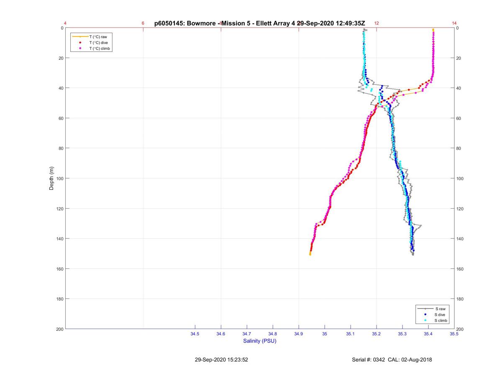This screenshot has height=370, width=502.
Task: Click the 35.1 salinity tick label
Action: click(x=351, y=334)
